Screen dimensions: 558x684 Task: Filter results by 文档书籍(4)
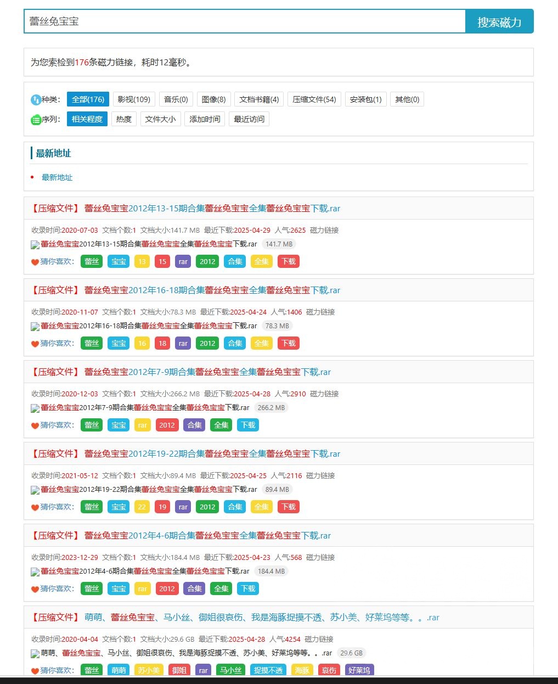(x=260, y=99)
